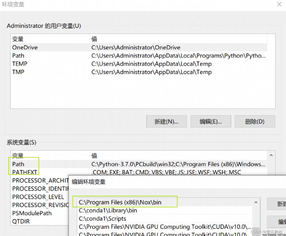The height and width of the screenshot is (236, 286).
Task: Select the PROCESSOR_LEVEL system variable
Action: point(38,197)
